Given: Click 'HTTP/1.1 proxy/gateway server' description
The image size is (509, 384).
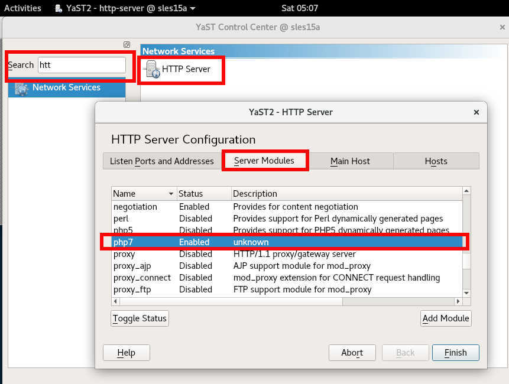Looking at the screenshot, I should pos(294,254).
